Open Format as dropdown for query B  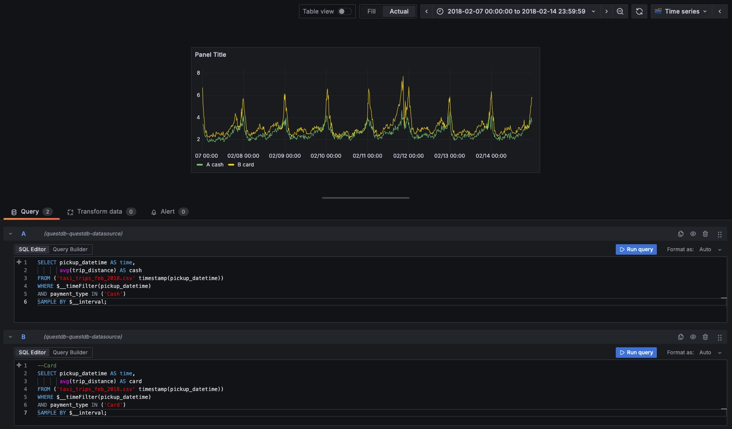[711, 353]
